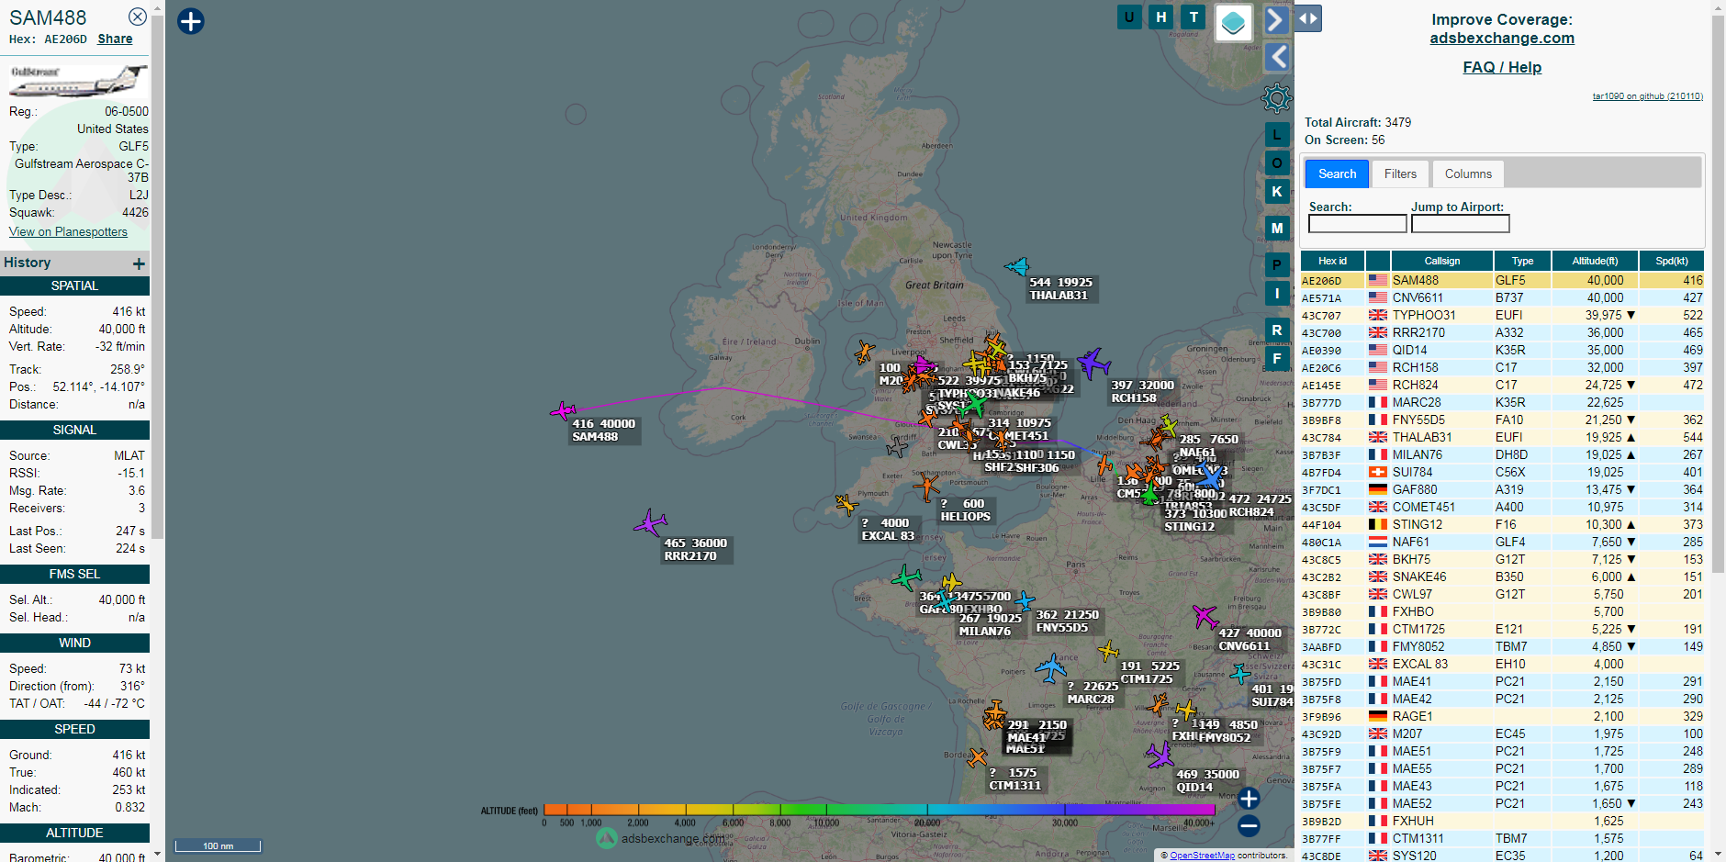Open tar1090 on github link
Viewport: 1726px width, 862px height.
tap(1647, 96)
